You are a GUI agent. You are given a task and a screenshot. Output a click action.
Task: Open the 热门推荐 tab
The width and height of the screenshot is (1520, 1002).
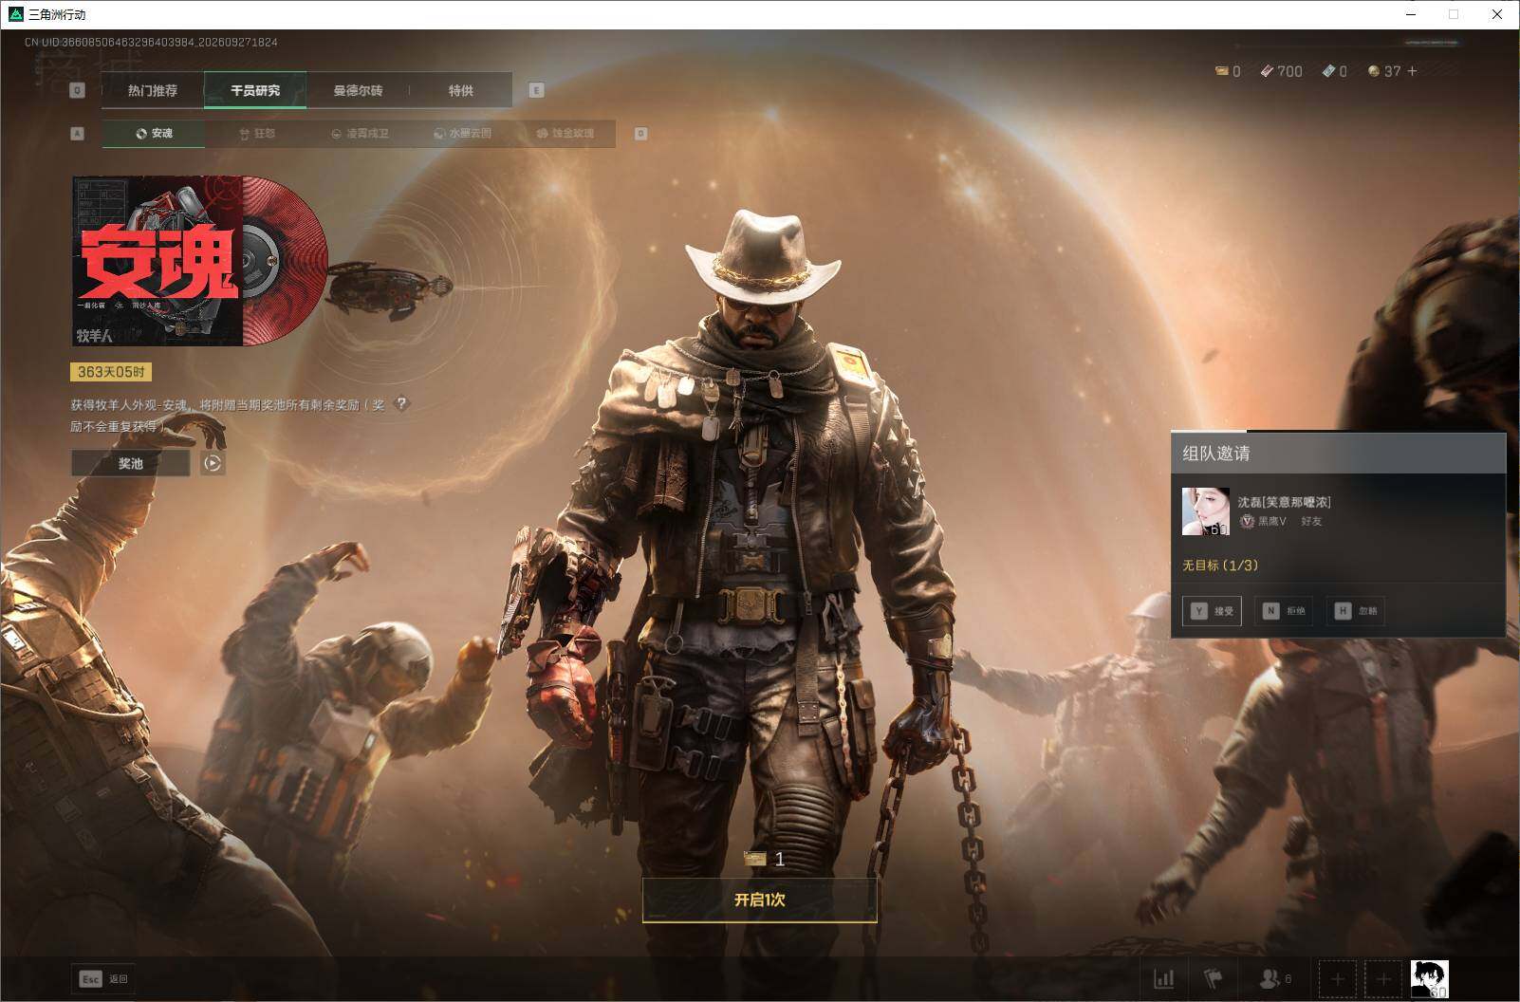[153, 90]
